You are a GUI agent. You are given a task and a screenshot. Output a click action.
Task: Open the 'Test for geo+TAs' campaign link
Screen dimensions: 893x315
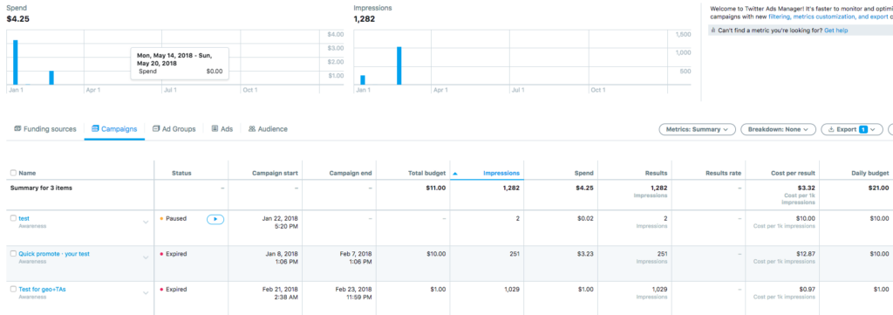point(42,290)
